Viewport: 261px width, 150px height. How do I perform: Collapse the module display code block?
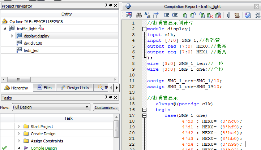[x=145, y=29]
